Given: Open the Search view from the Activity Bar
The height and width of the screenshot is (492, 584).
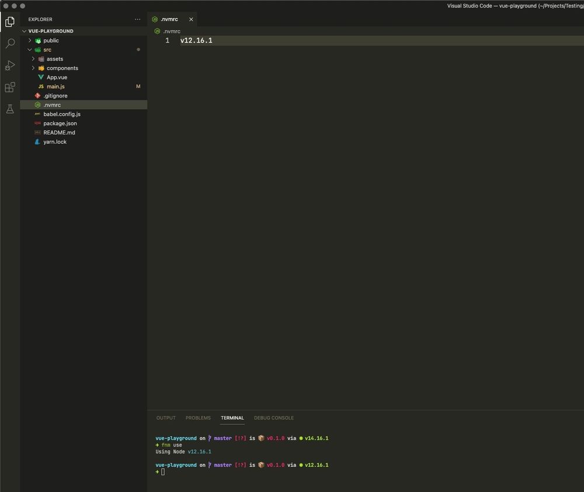Looking at the screenshot, I should [x=9, y=43].
